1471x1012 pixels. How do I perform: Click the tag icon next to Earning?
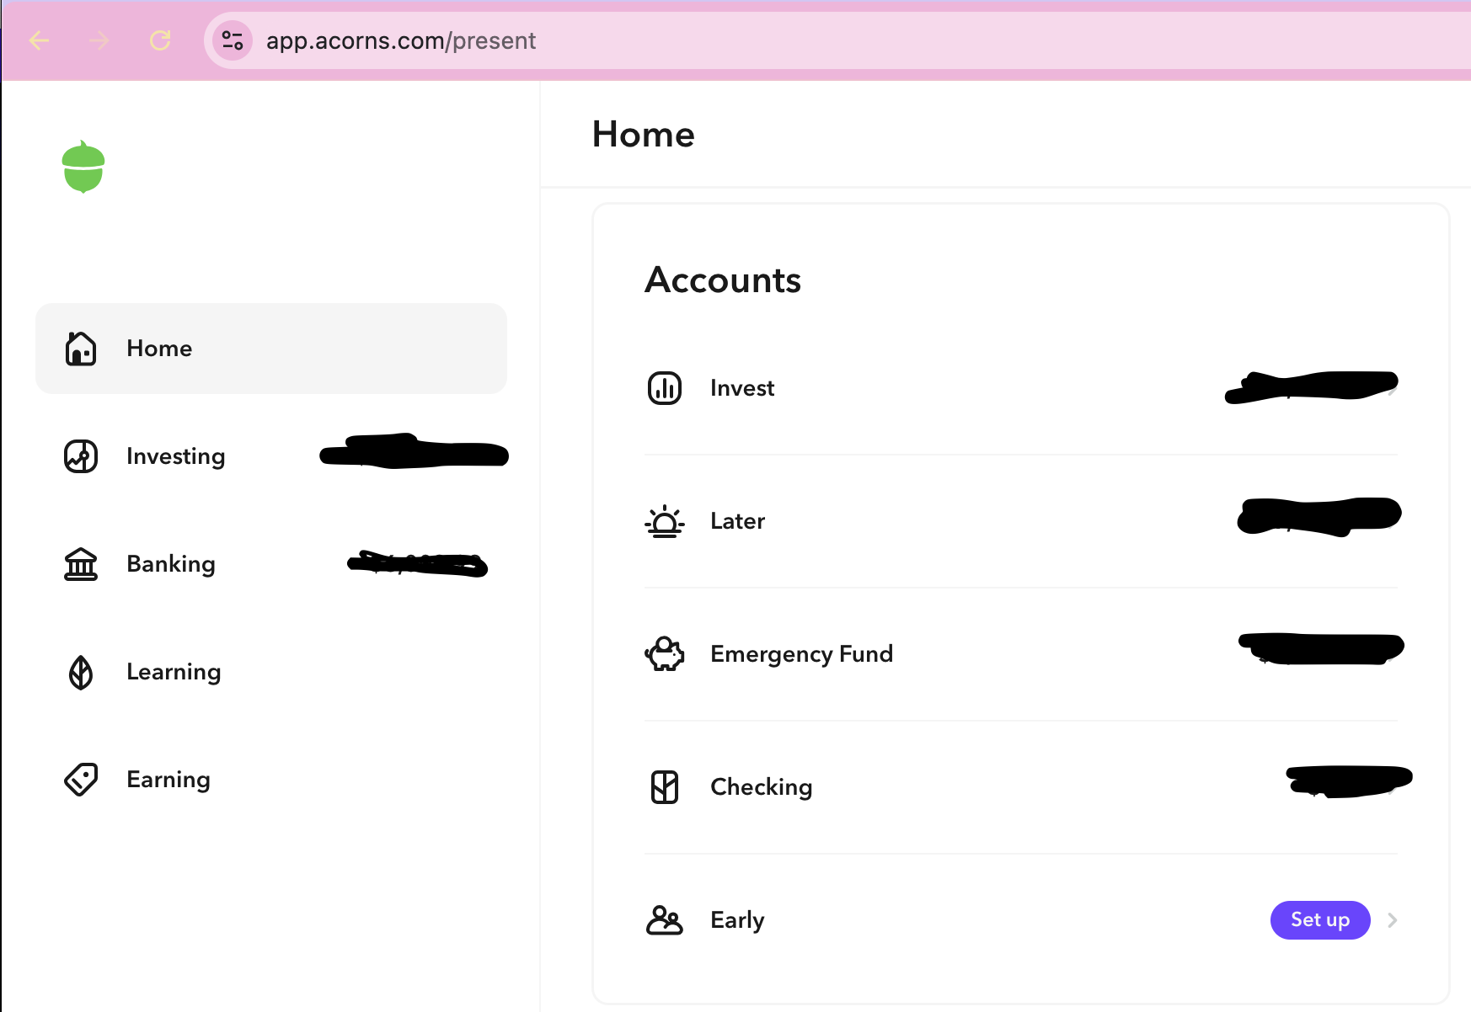pos(80,780)
